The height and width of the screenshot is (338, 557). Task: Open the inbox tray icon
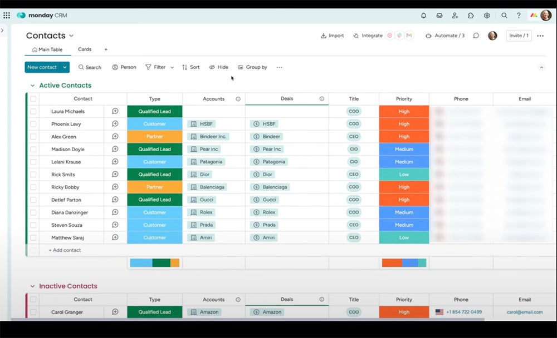pos(439,15)
